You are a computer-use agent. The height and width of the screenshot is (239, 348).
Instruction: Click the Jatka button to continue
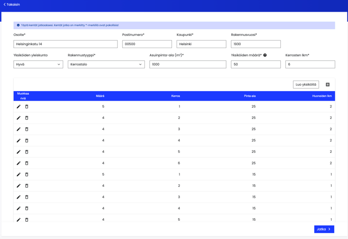[x=324, y=229]
